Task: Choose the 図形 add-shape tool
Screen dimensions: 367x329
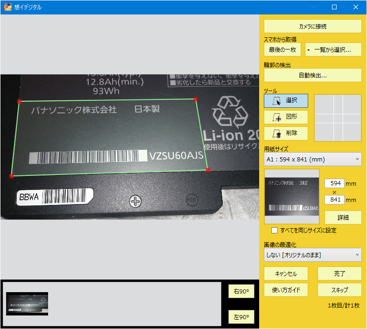Action: click(286, 117)
